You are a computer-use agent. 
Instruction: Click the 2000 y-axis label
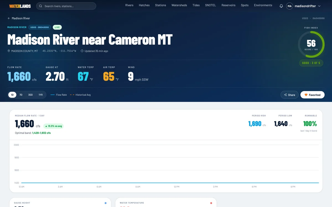(x=16, y=145)
